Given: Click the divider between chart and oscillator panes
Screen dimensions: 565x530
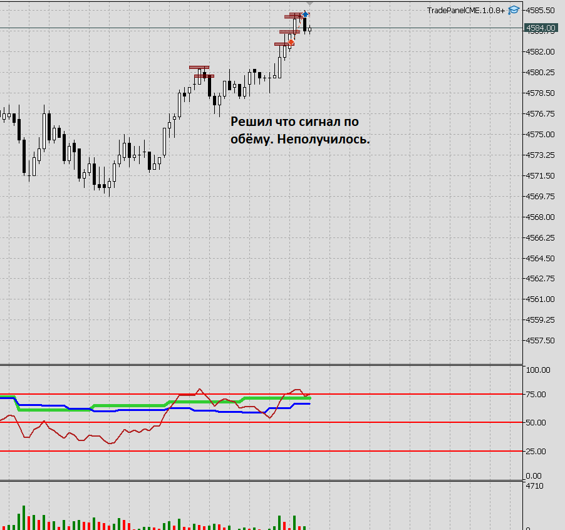Looking at the screenshot, I should pyautogui.click(x=261, y=365).
